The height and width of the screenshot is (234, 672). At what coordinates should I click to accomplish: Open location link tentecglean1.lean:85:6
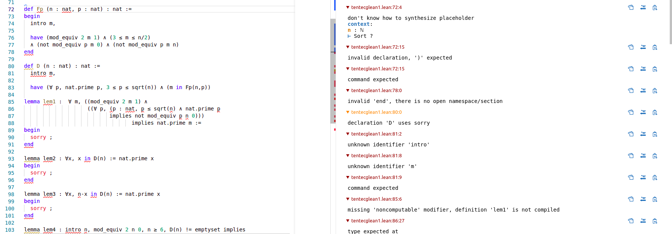(x=376, y=199)
